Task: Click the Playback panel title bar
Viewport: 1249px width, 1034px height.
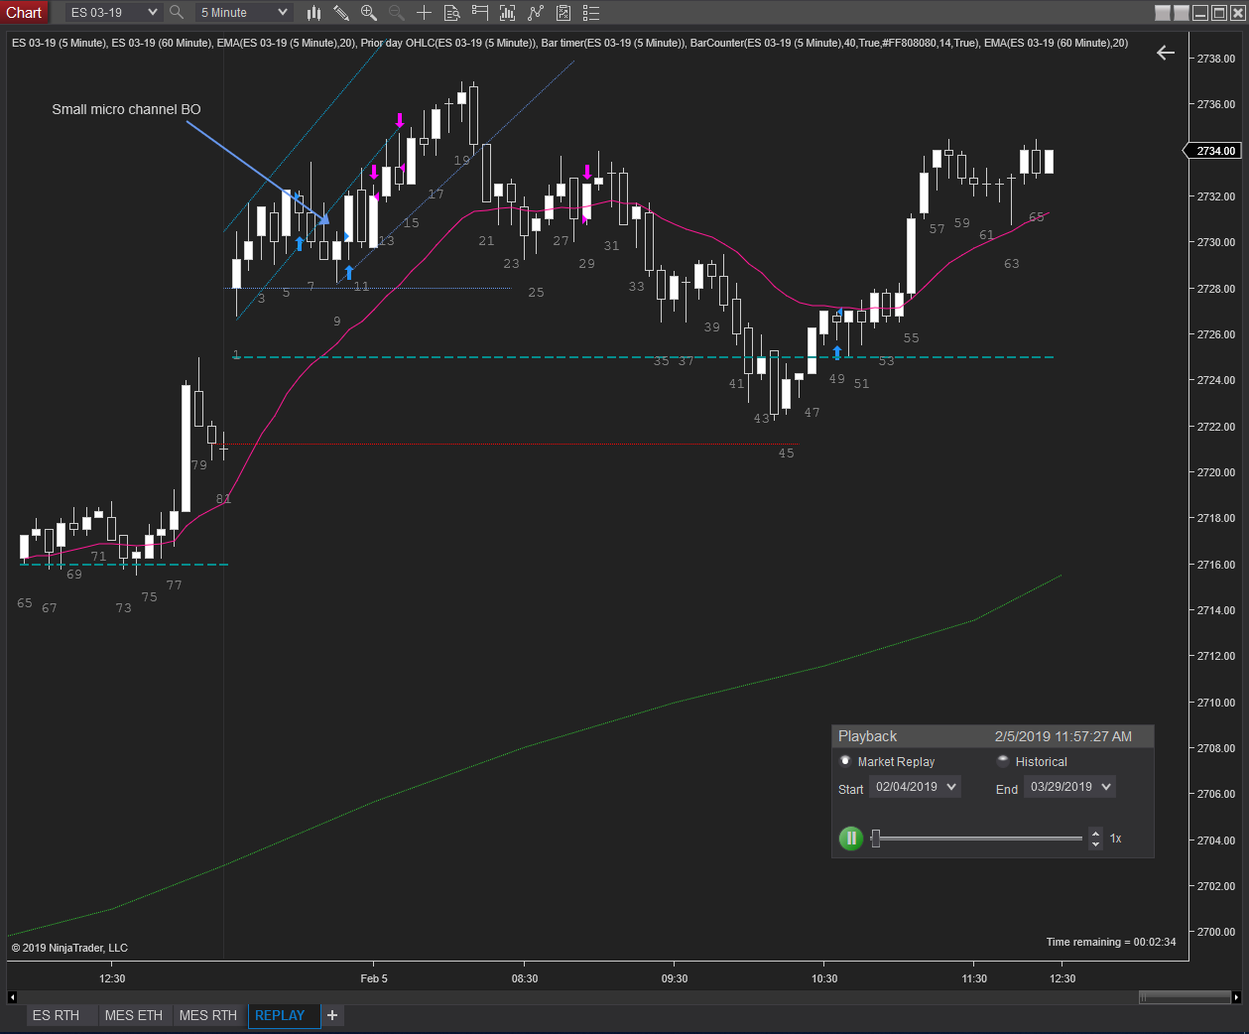Action: click(992, 736)
